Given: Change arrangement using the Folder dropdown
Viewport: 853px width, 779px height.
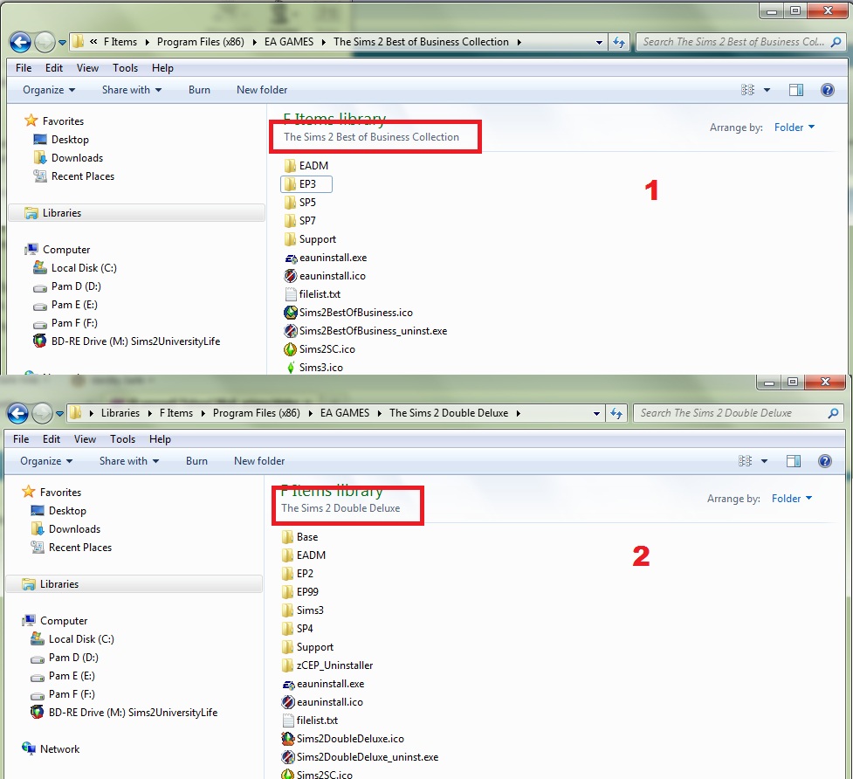Looking at the screenshot, I should 792,127.
